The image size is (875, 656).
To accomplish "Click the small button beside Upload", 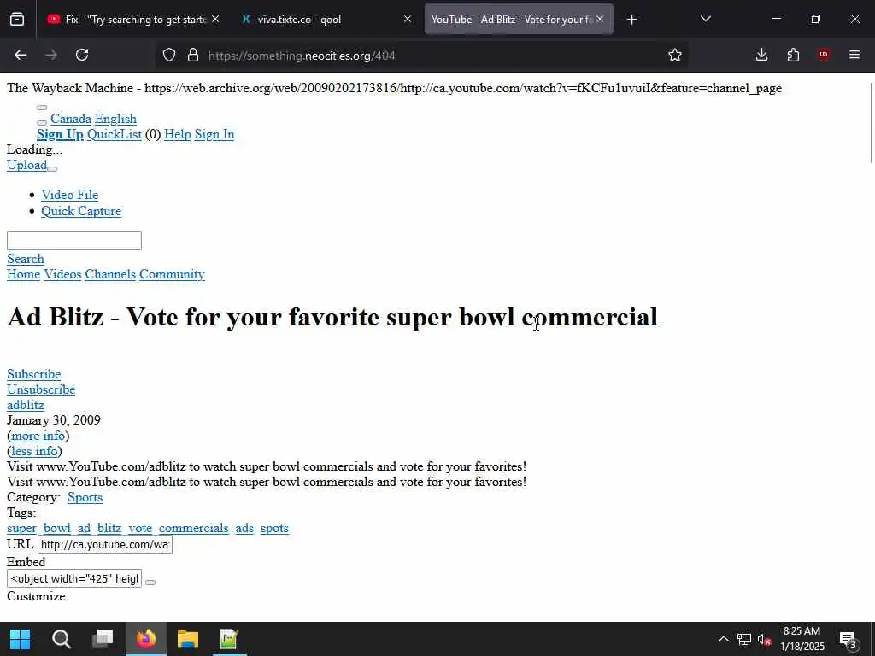I will [52, 169].
